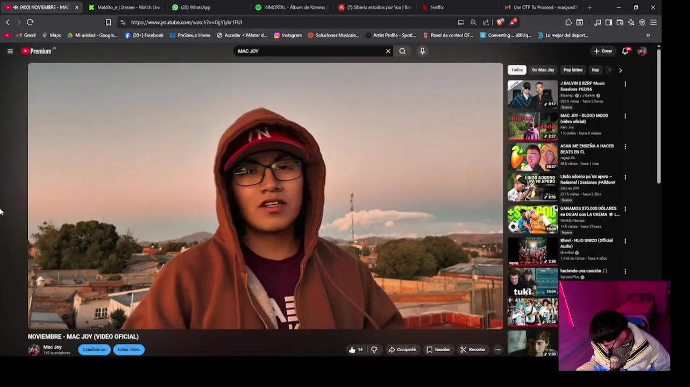Open Brave Rewards triangle icon
690x387 pixels.
(513, 22)
